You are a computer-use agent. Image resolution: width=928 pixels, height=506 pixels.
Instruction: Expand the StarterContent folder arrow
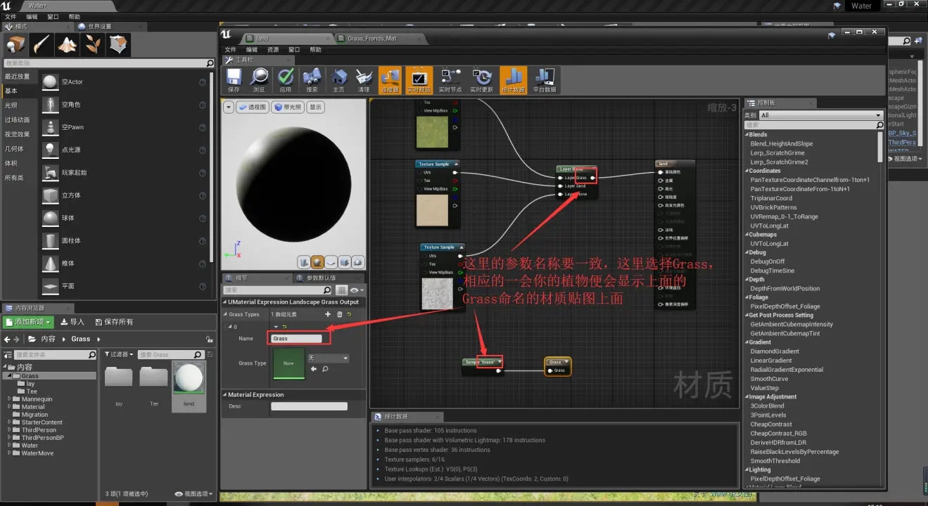[x=9, y=422]
